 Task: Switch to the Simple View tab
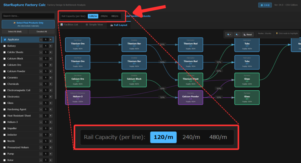94,25
